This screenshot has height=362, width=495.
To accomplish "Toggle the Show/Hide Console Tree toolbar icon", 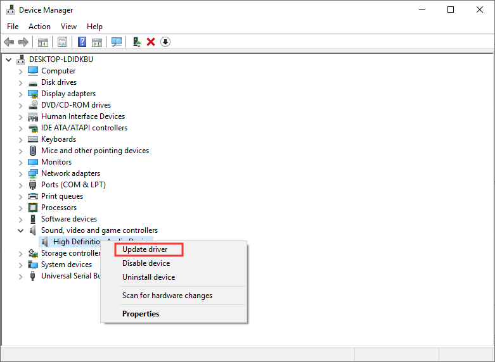I will tap(42, 42).
